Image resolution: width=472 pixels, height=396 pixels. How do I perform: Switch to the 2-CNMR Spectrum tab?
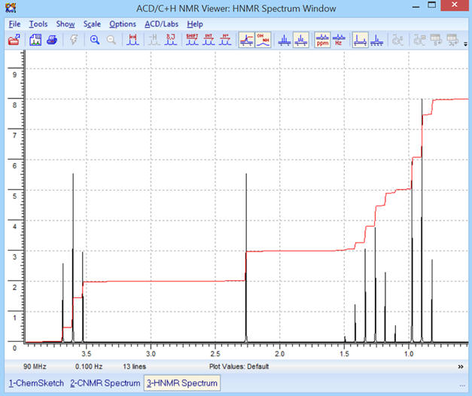pyautogui.click(x=105, y=383)
